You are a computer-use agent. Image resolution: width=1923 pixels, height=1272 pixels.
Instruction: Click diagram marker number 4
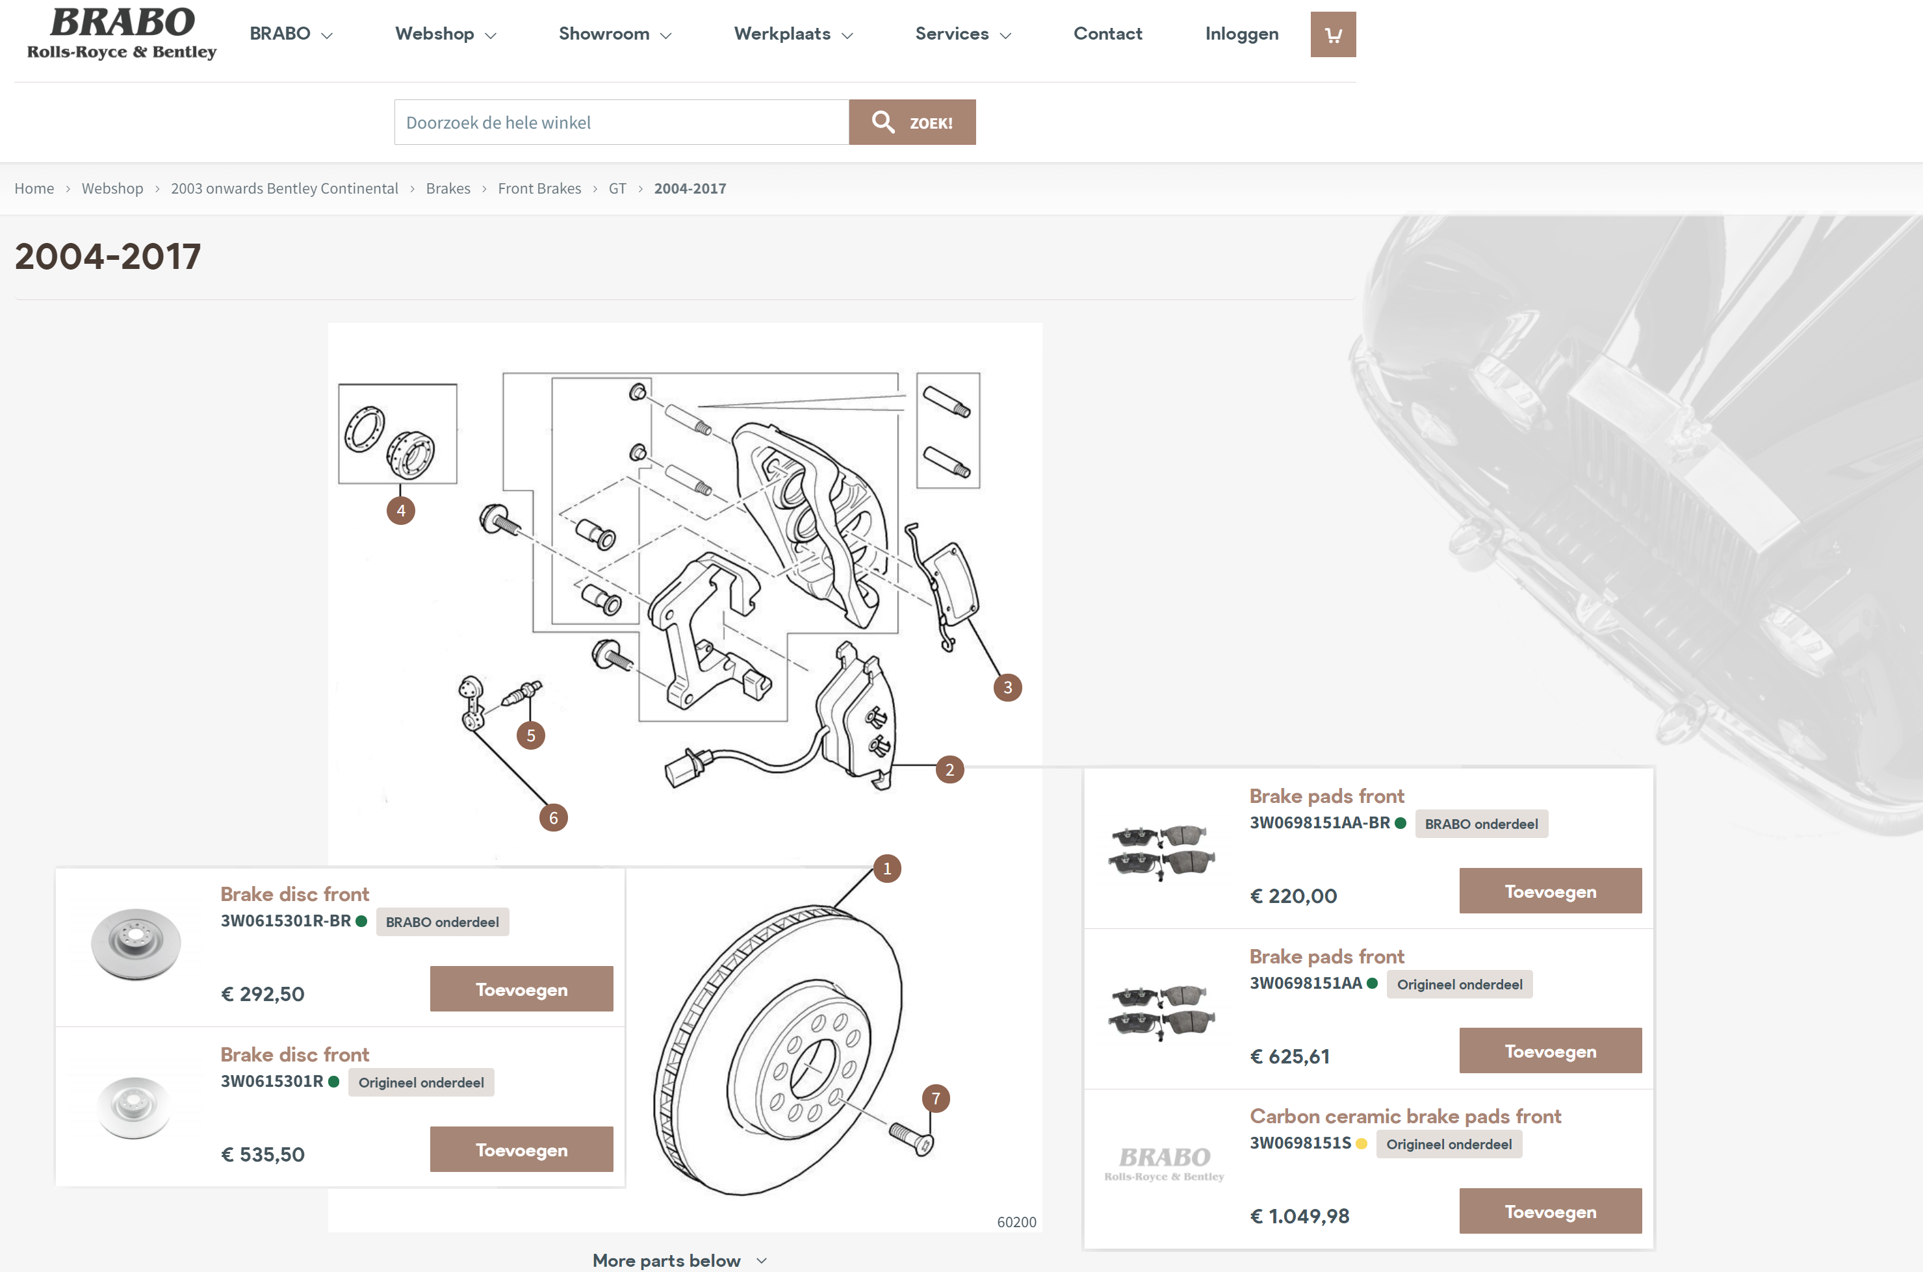click(x=401, y=510)
